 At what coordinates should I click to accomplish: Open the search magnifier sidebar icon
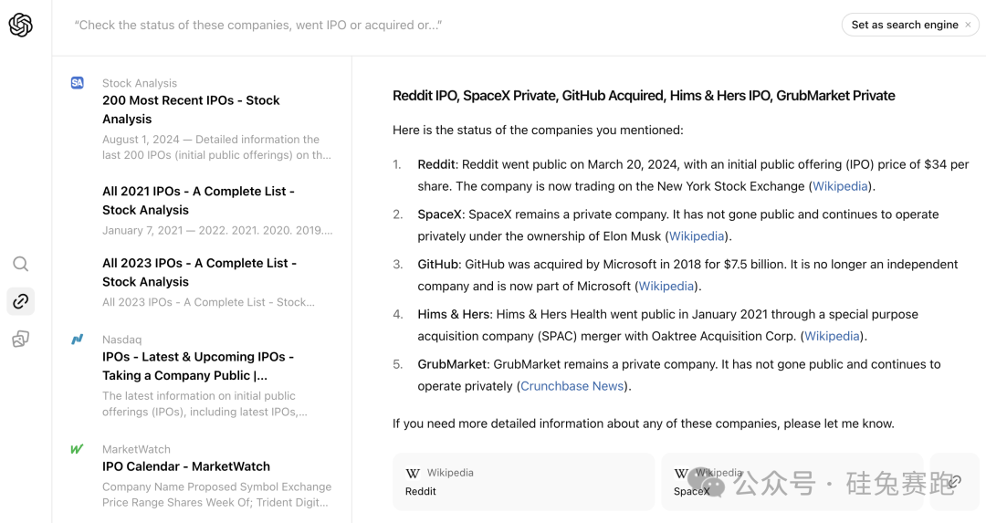click(20, 265)
